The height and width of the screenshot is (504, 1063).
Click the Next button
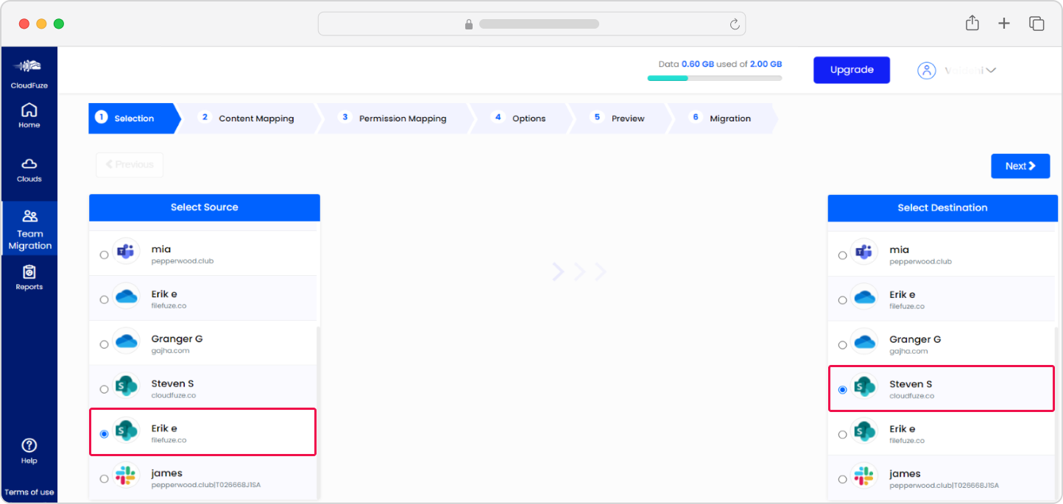pyautogui.click(x=1020, y=166)
